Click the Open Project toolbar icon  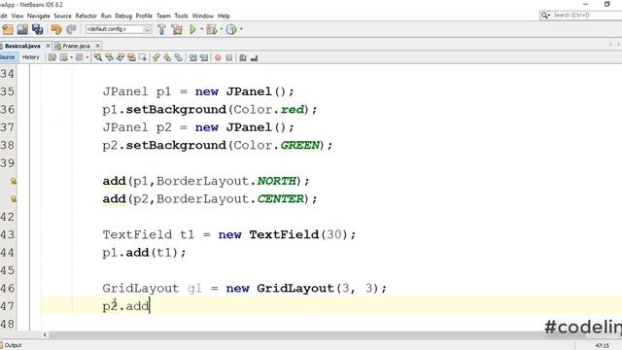(x=22, y=29)
